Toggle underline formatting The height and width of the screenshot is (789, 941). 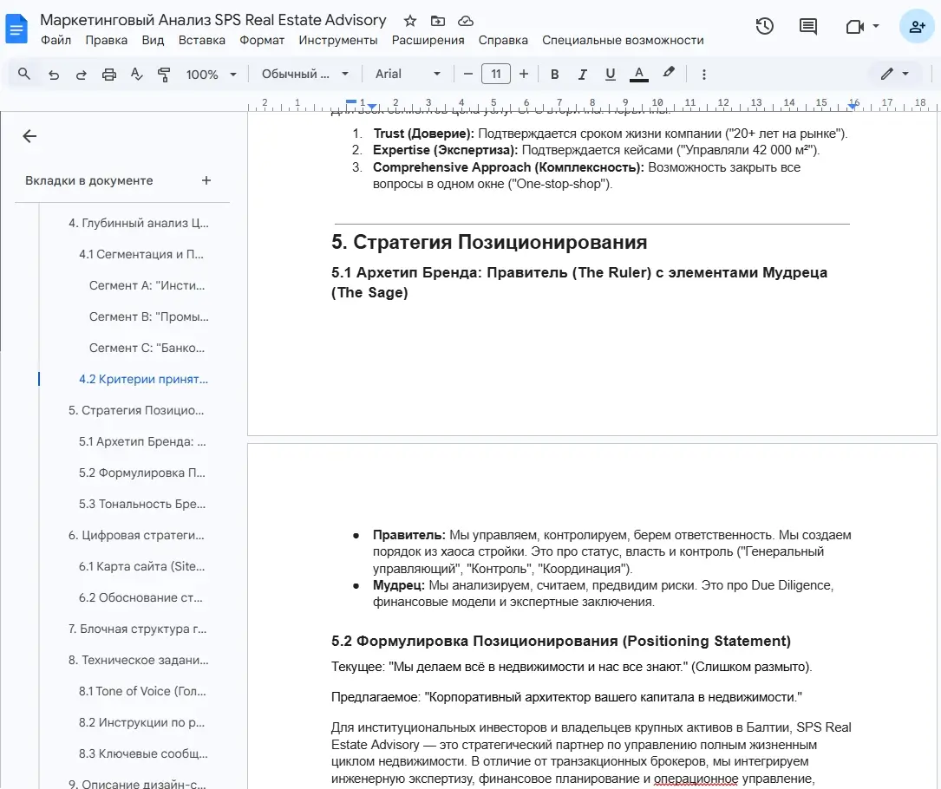611,74
